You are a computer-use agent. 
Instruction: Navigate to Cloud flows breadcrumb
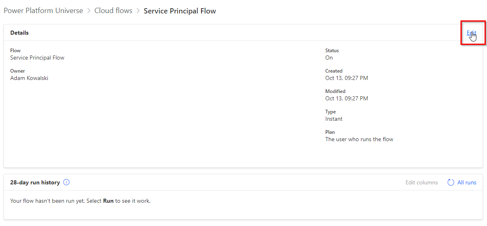[113, 11]
